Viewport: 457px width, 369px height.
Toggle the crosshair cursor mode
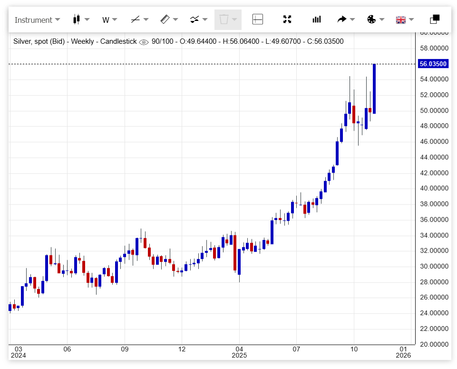click(257, 19)
